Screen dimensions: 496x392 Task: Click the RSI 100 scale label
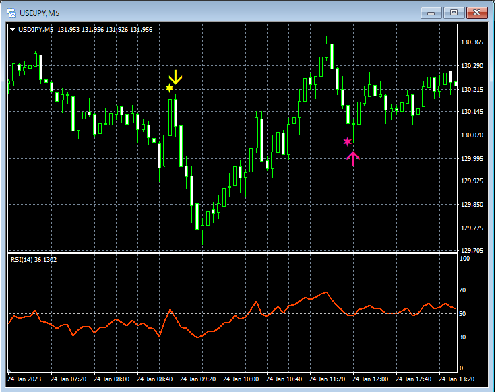[x=465, y=259]
